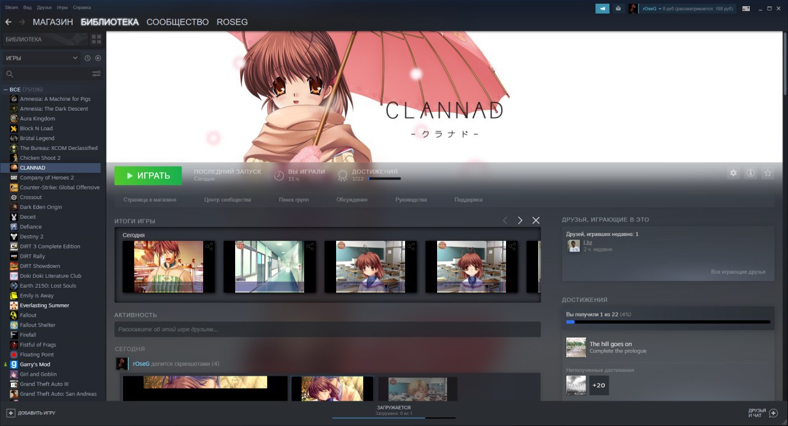Click the green ИГРАТЬ button
The height and width of the screenshot is (426, 788).
(148, 176)
